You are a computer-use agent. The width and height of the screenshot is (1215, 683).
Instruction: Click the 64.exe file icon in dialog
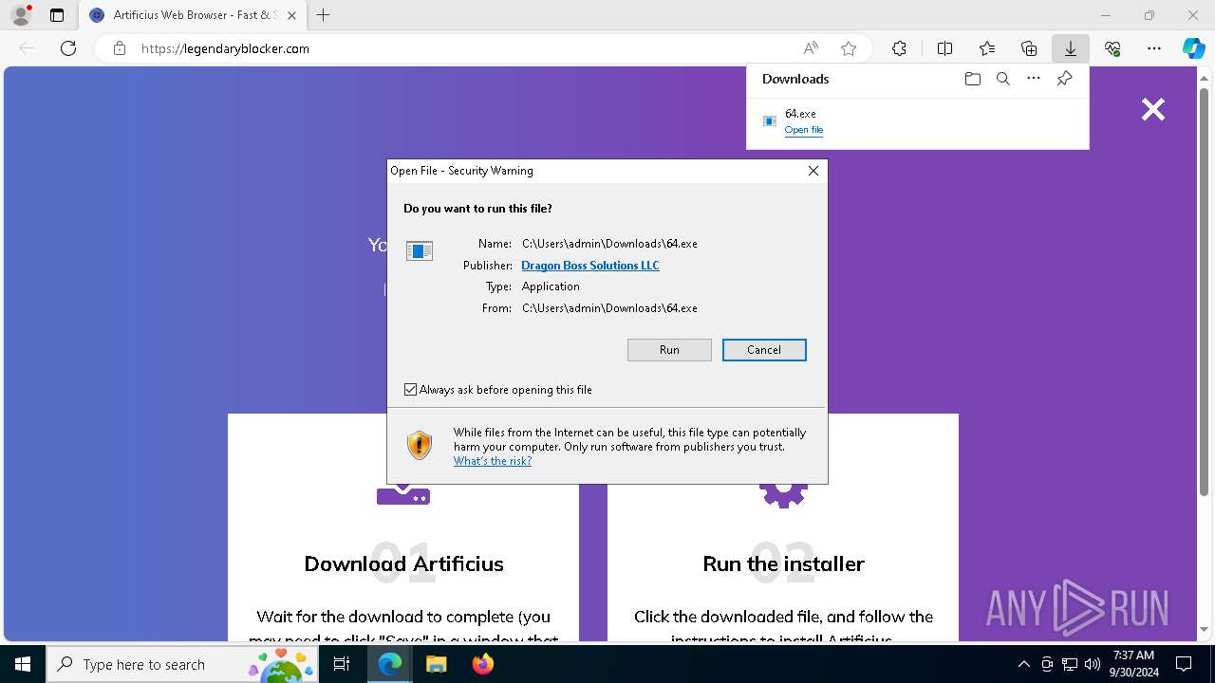(x=420, y=250)
